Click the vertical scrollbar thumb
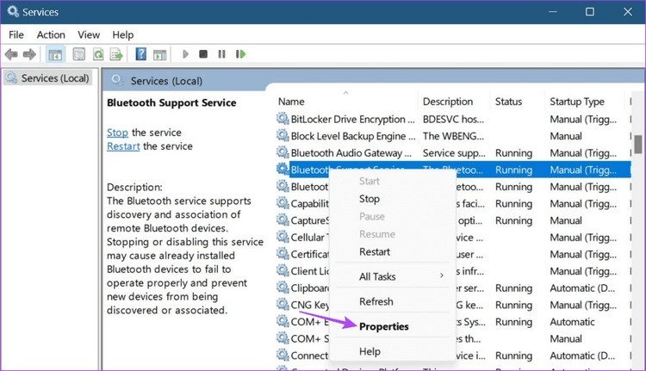The image size is (646, 371). pyautogui.click(x=638, y=143)
